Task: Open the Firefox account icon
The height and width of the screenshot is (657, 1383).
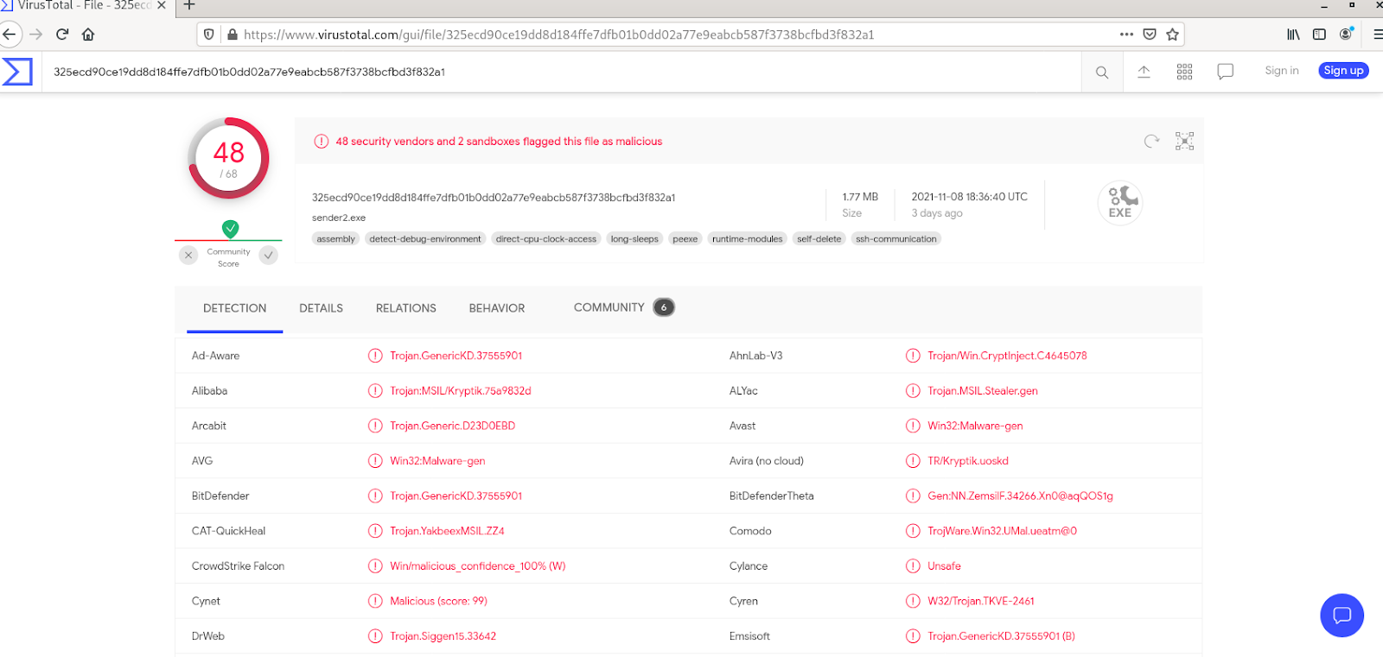Action: point(1346,35)
